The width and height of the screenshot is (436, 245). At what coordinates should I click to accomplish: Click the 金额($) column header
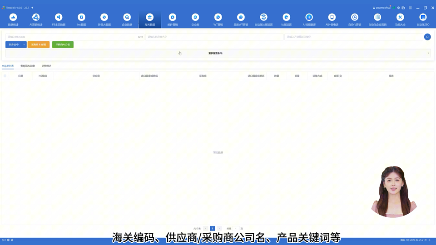[x=338, y=76]
